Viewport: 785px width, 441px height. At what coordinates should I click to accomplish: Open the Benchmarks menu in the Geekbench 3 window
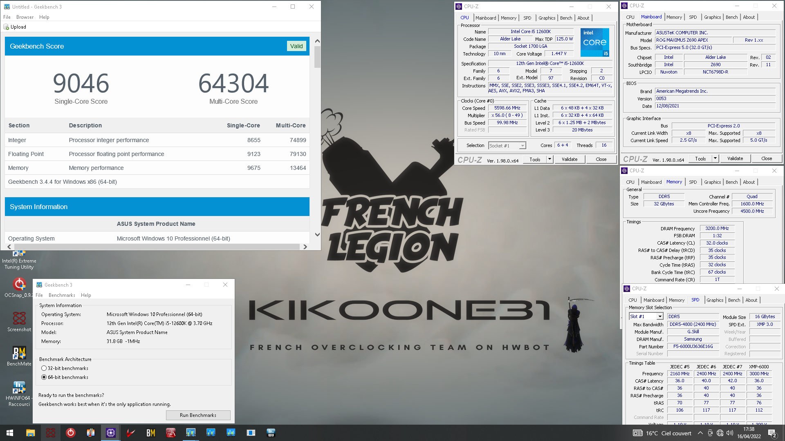[62, 295]
